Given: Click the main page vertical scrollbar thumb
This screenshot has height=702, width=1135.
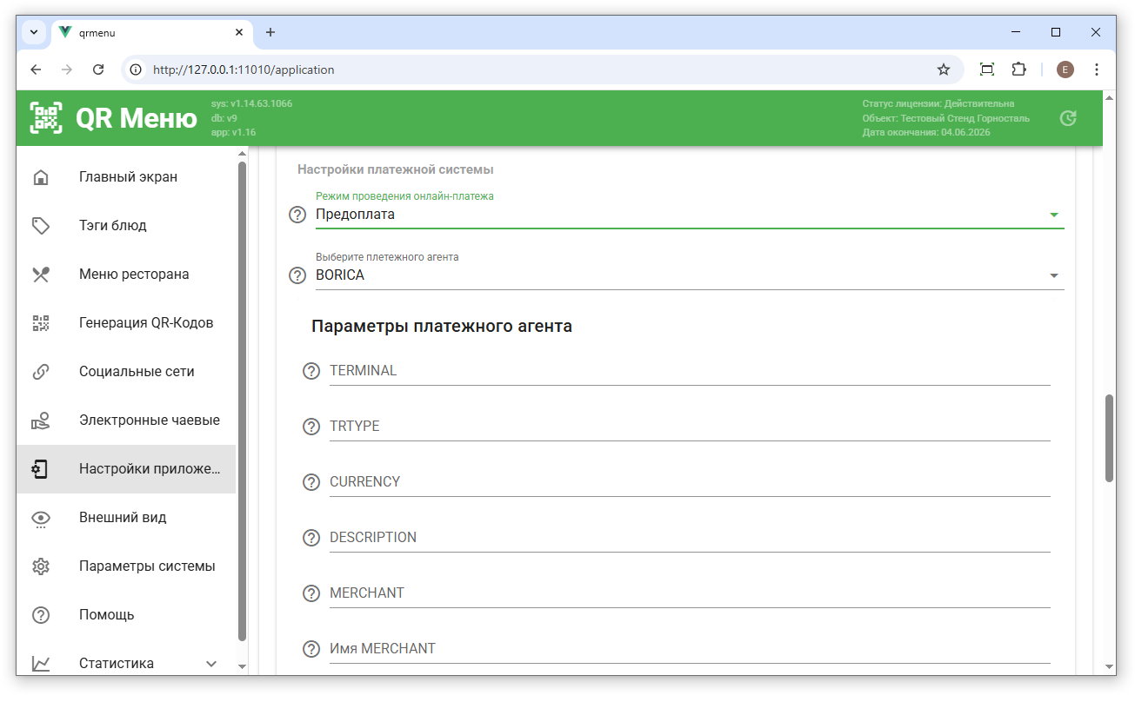Looking at the screenshot, I should [1109, 438].
